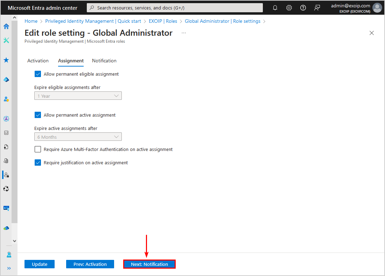The image size is (385, 276).
Task: Expand sidebar with double chevron icon
Action: pyautogui.click(x=9, y=268)
